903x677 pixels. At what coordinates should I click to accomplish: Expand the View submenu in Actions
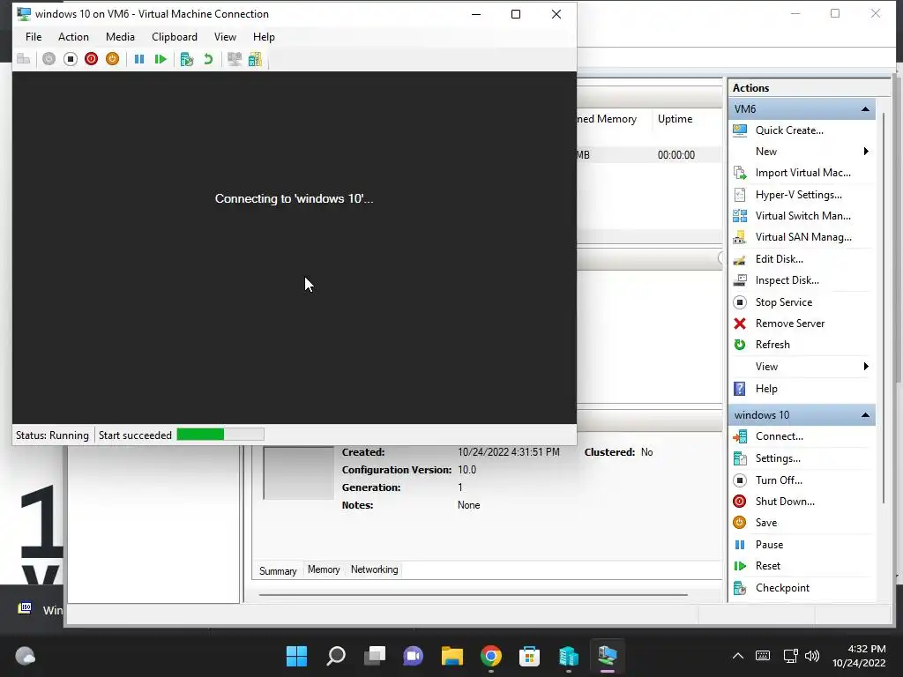(x=866, y=367)
